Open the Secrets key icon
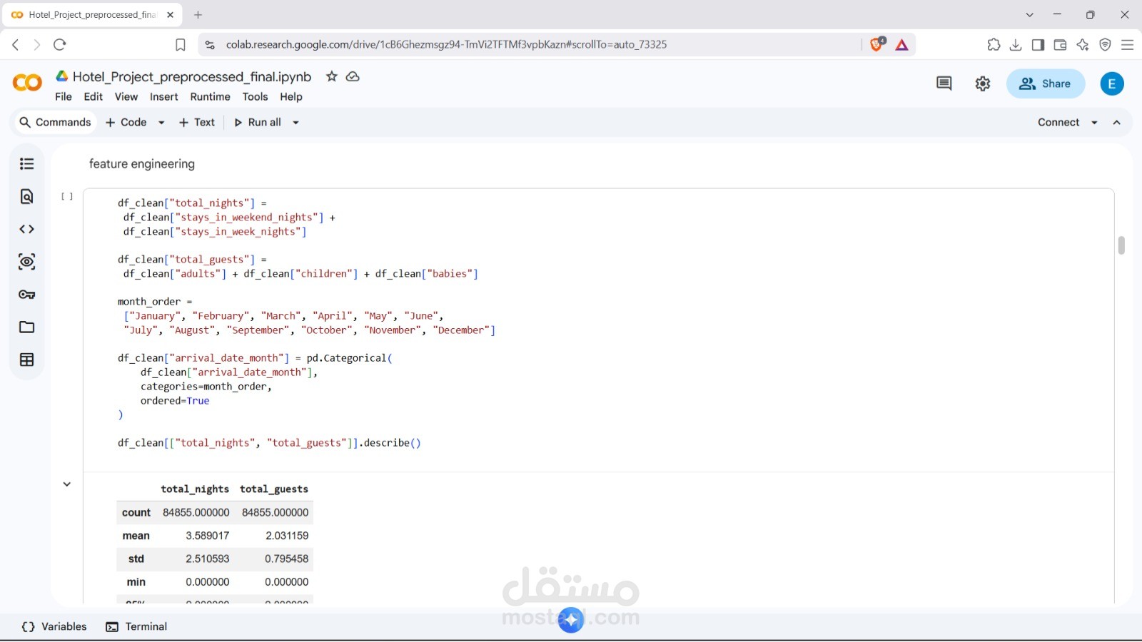 [x=27, y=295]
